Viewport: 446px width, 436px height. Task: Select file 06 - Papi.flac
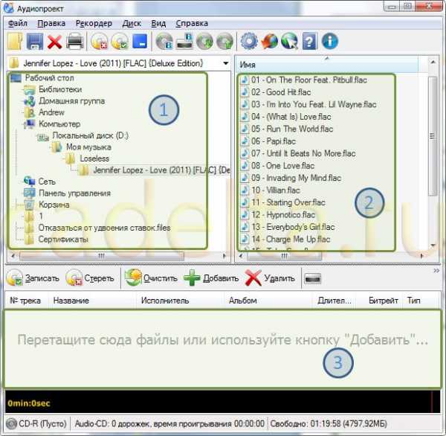point(274,141)
